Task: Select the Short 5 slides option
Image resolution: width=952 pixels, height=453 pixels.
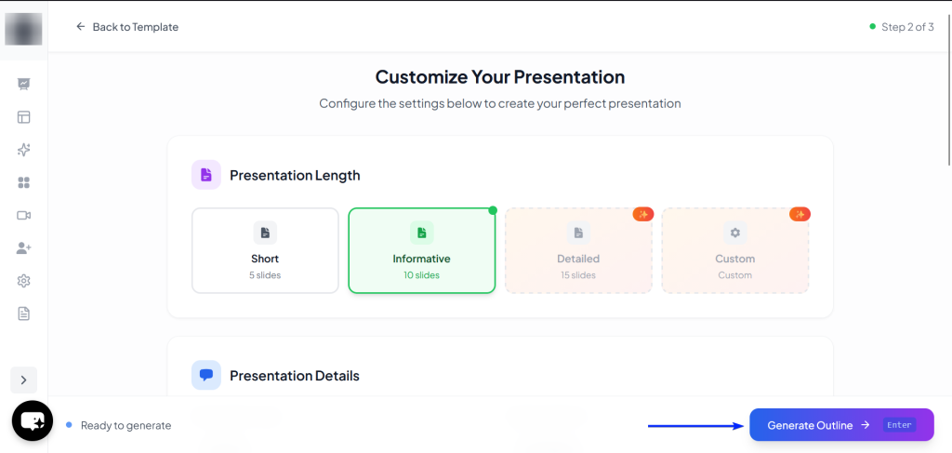Action: click(265, 250)
